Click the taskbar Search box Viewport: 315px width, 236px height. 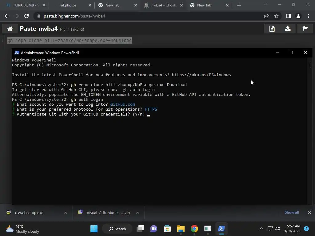[117, 229]
